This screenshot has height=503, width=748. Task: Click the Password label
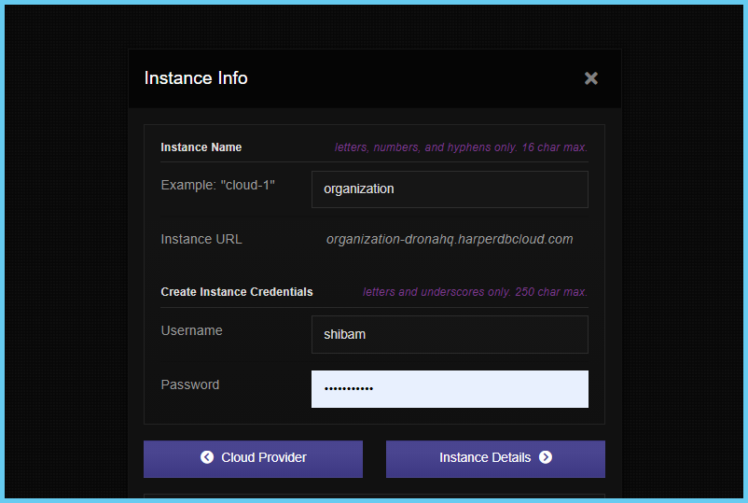click(x=190, y=384)
